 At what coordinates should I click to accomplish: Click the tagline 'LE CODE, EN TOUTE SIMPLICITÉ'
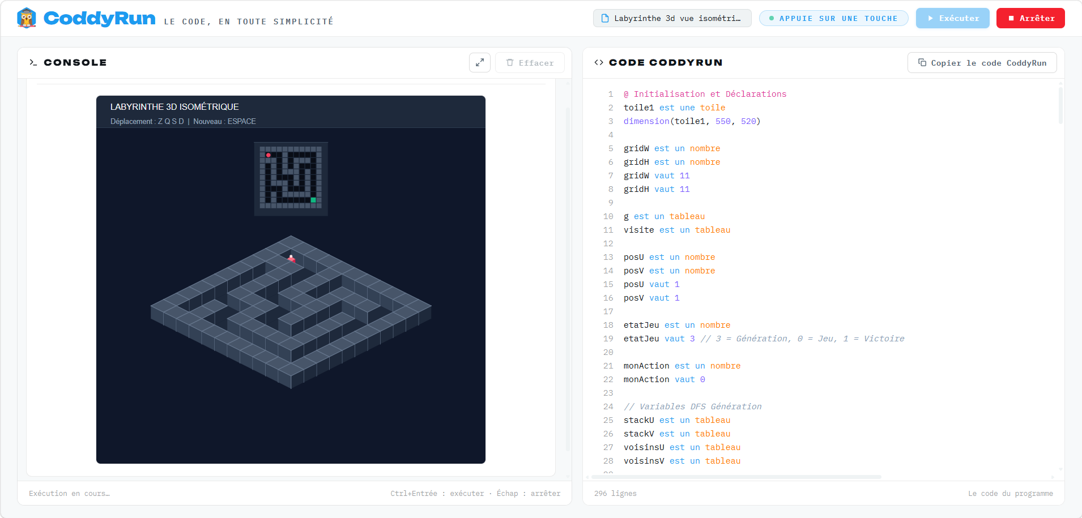(x=249, y=22)
